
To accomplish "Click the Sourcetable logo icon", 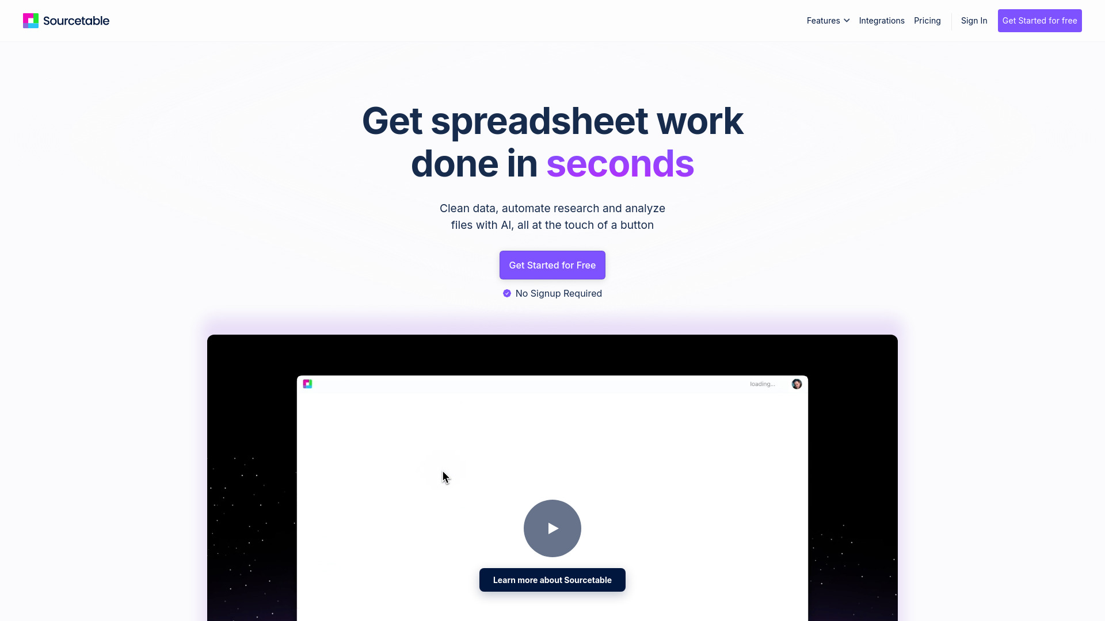I will (x=31, y=21).
